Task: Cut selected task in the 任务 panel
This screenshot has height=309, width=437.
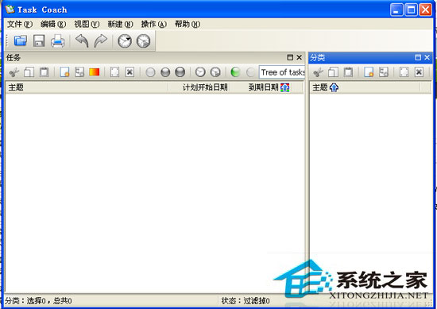Action: [14, 72]
